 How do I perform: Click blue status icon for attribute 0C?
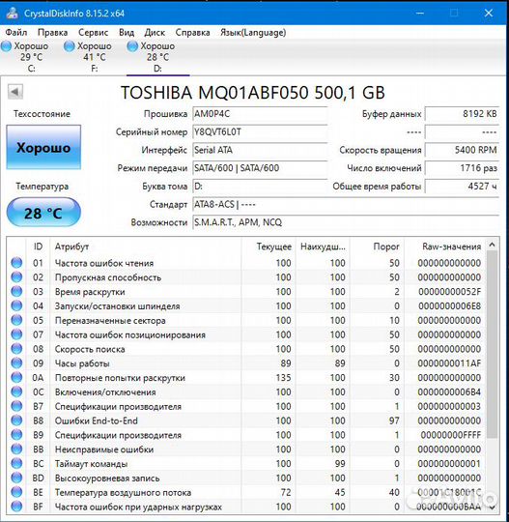16,391
